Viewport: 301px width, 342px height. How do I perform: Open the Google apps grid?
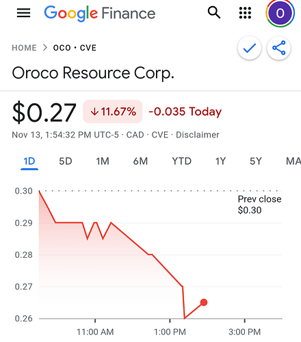click(245, 13)
